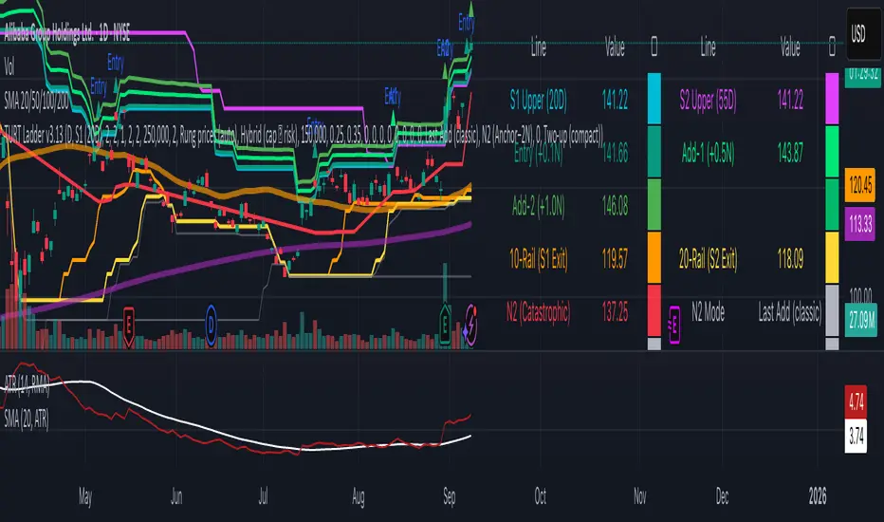Select the TURT Ladder v3.13 indicator legend

(x=303, y=135)
